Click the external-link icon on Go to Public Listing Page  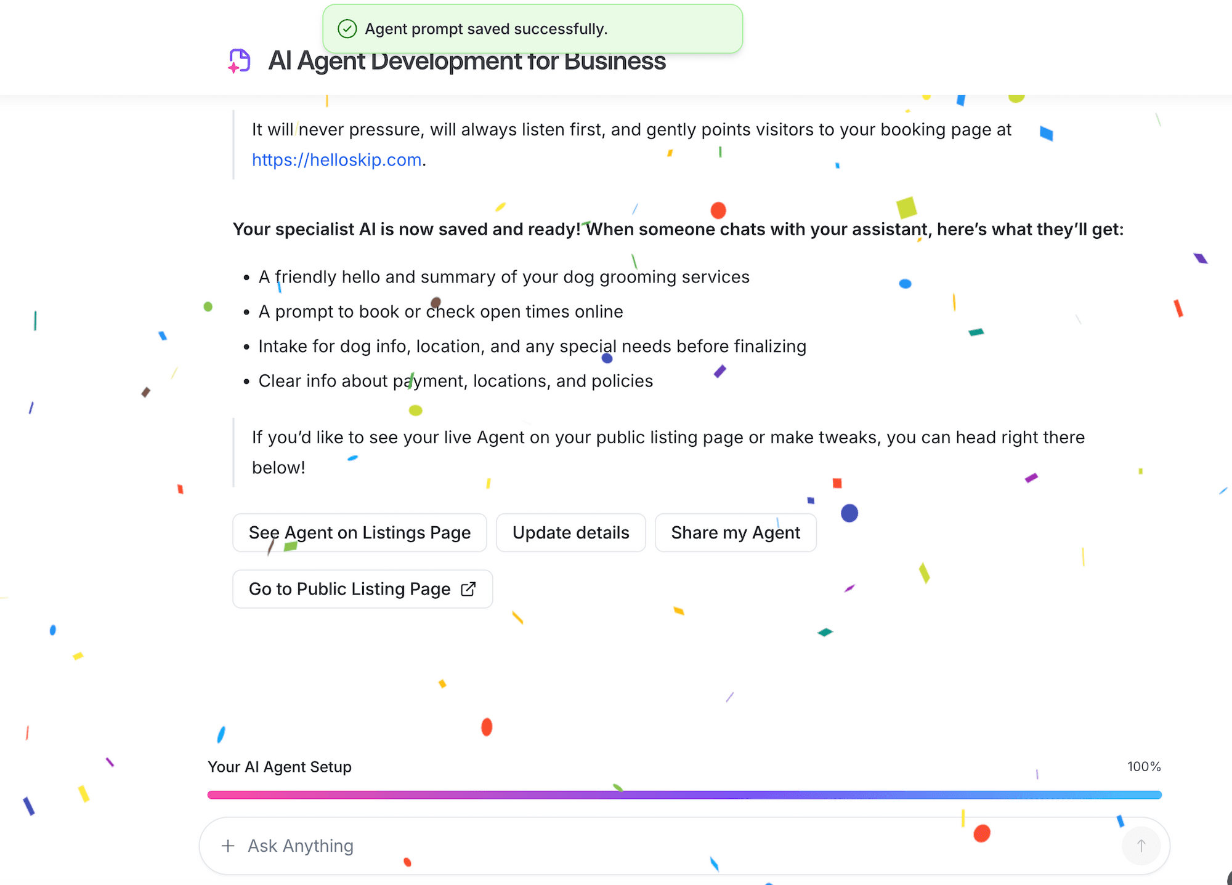click(x=468, y=589)
